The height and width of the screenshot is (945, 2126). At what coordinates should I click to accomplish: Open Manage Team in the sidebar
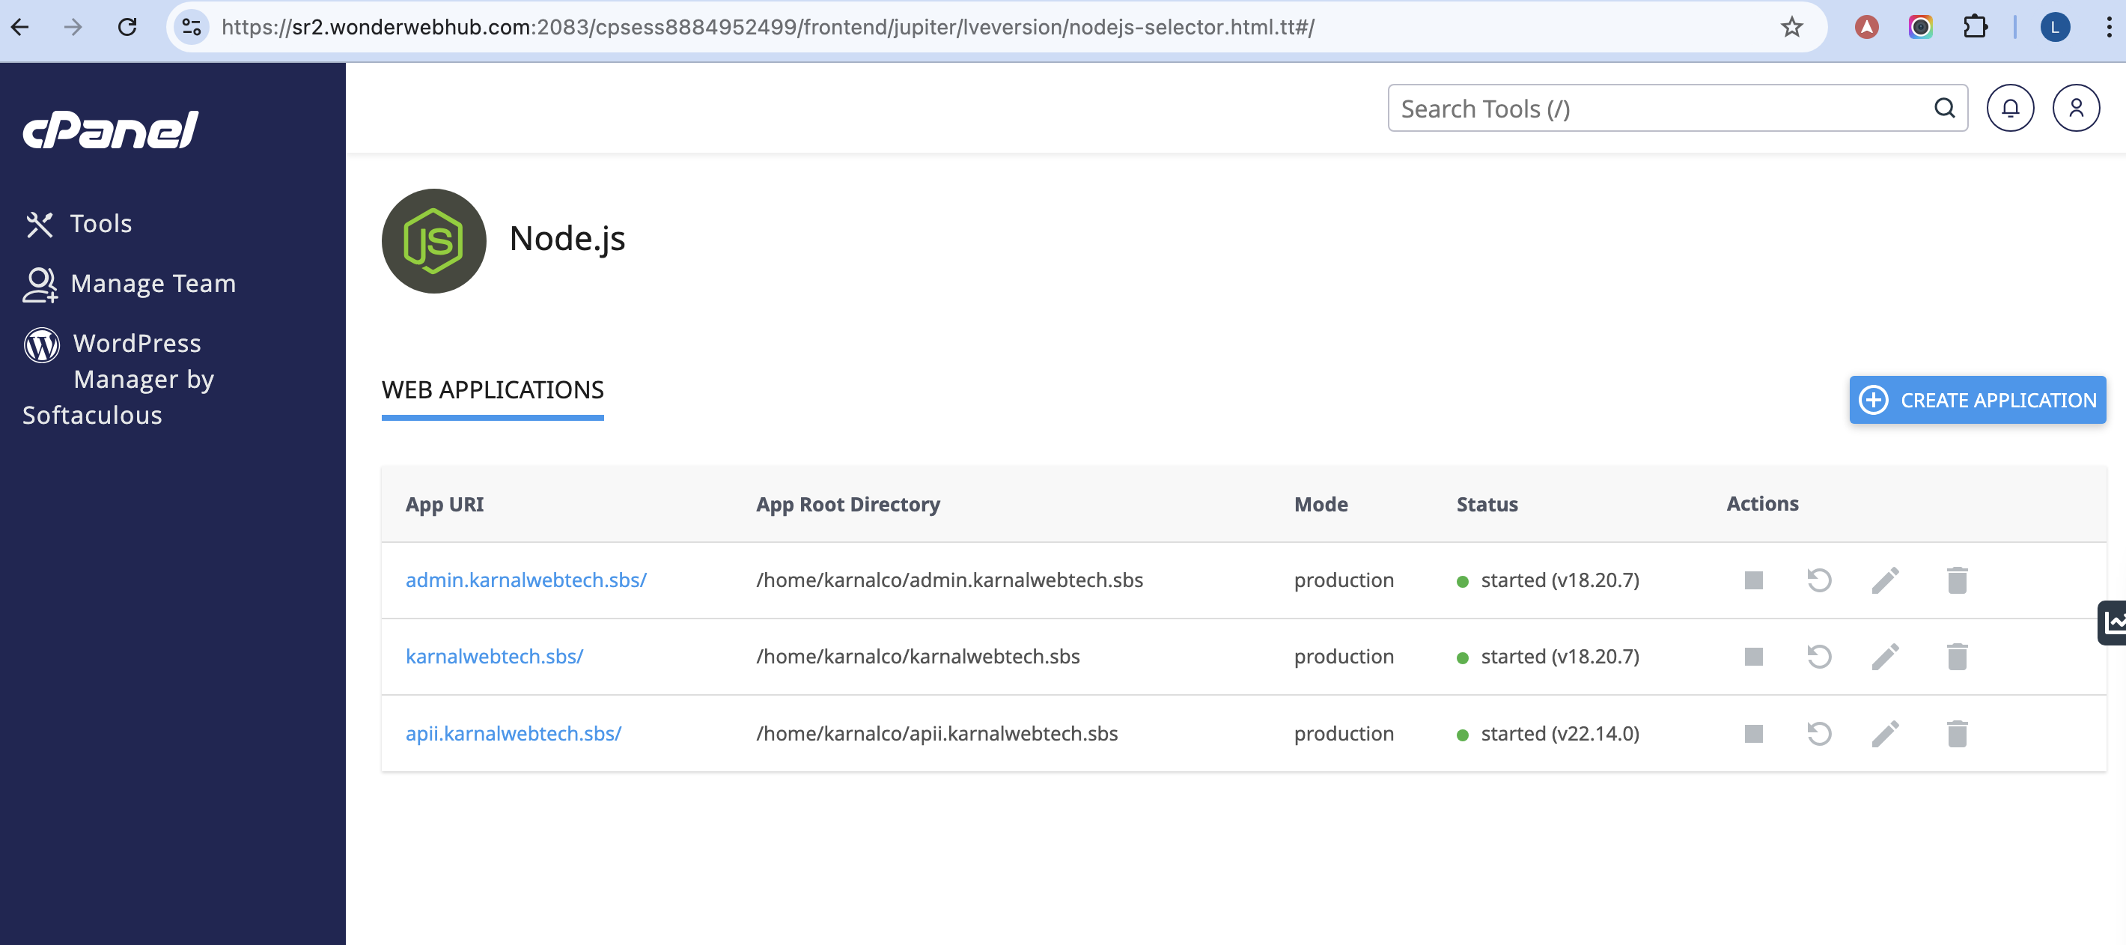tap(153, 284)
